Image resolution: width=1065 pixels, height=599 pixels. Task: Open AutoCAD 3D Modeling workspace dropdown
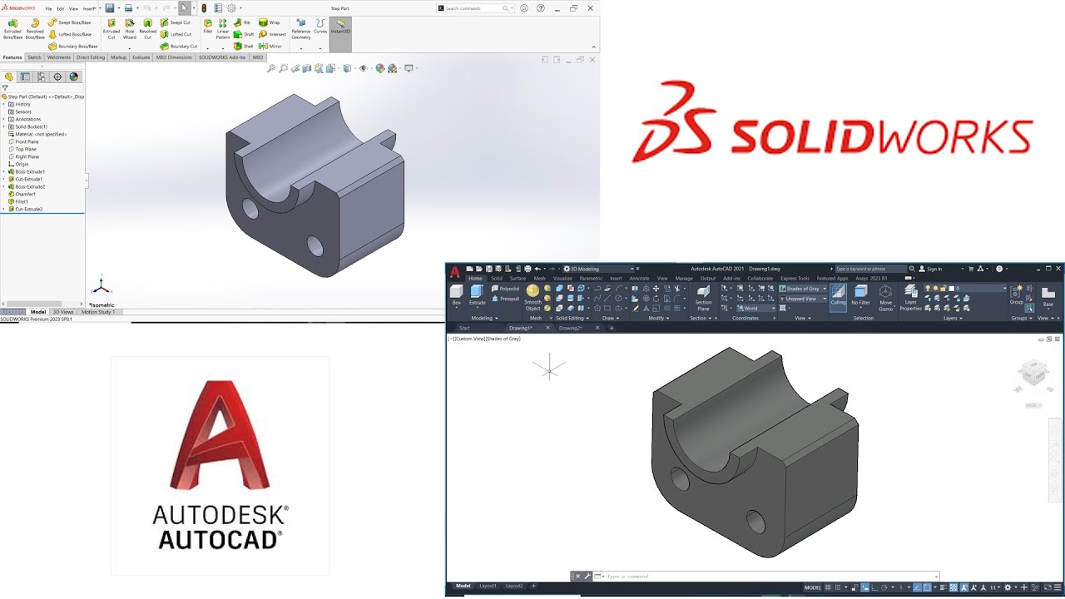click(x=600, y=269)
